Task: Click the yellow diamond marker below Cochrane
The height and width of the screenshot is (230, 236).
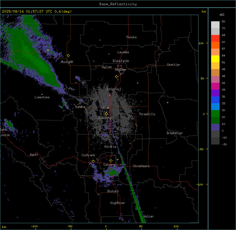Action: point(93,161)
